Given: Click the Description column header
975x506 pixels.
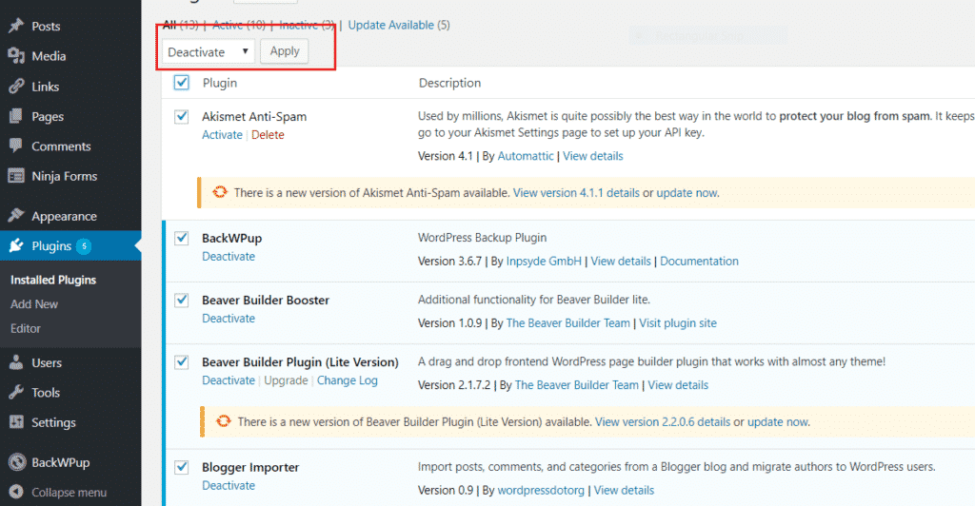Looking at the screenshot, I should [449, 83].
